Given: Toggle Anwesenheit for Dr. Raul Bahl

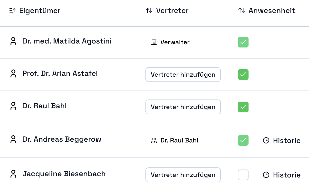Looking at the screenshot, I should 243,107.
